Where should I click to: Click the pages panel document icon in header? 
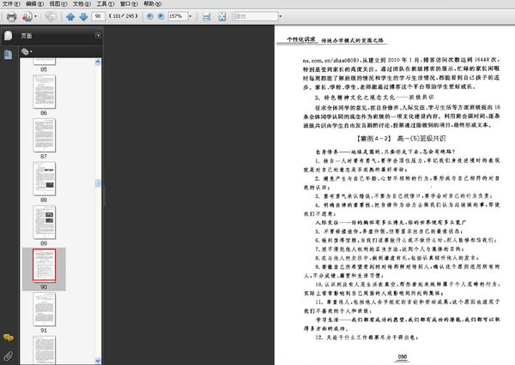[9, 35]
